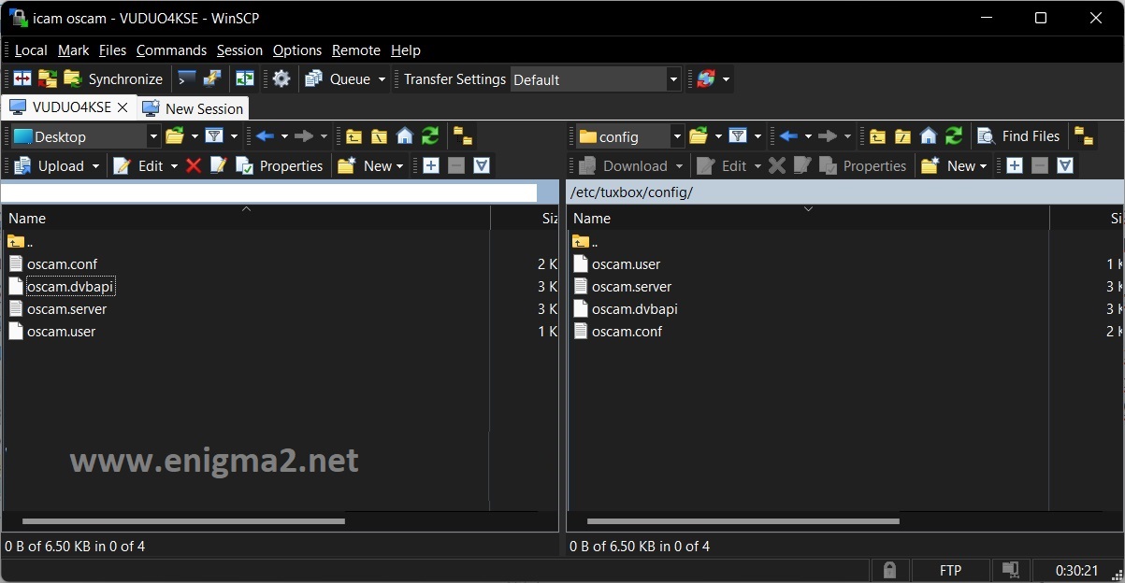Click the remote path /etc/tuxbox/config/
The width and height of the screenshot is (1125, 583).
pyautogui.click(x=631, y=192)
